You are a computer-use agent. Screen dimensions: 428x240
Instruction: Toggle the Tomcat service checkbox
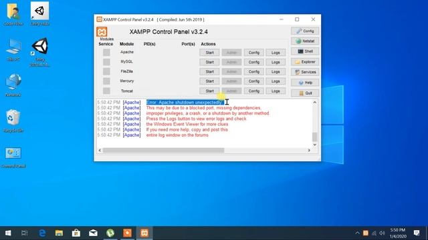(106, 91)
